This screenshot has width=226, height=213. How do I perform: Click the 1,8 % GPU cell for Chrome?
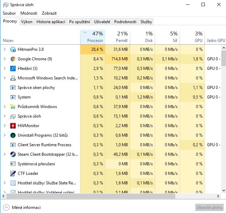tap(192, 59)
